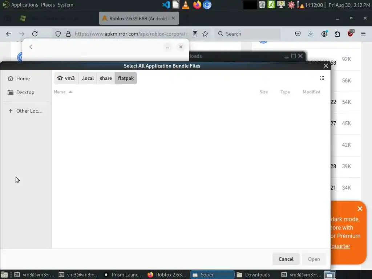
Task: Reload the apkmirror page
Action: (x=35, y=34)
